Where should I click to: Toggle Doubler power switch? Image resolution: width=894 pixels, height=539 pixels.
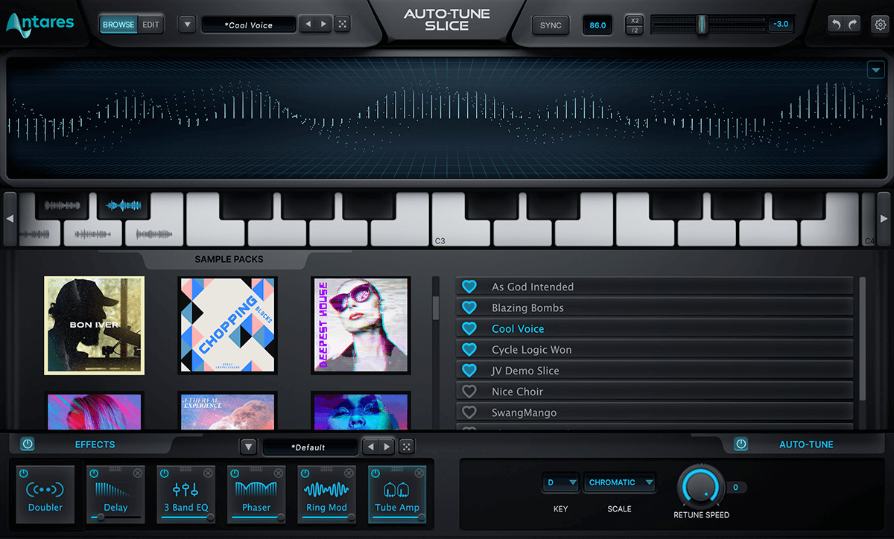click(x=23, y=473)
